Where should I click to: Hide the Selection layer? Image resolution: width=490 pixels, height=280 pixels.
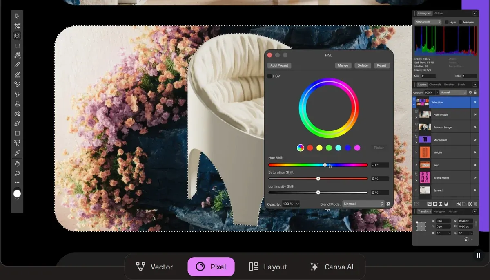point(475,102)
